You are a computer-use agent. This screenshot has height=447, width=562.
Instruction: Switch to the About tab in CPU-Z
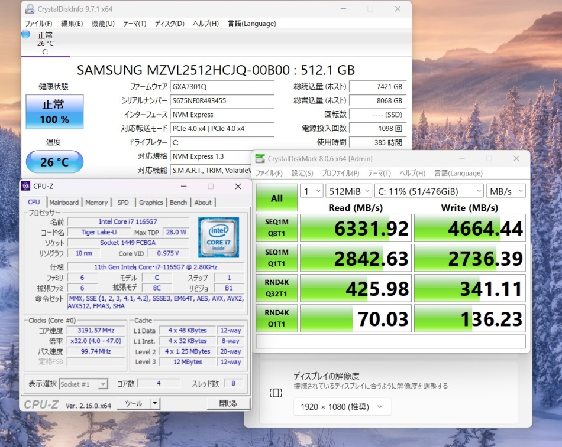click(x=203, y=202)
